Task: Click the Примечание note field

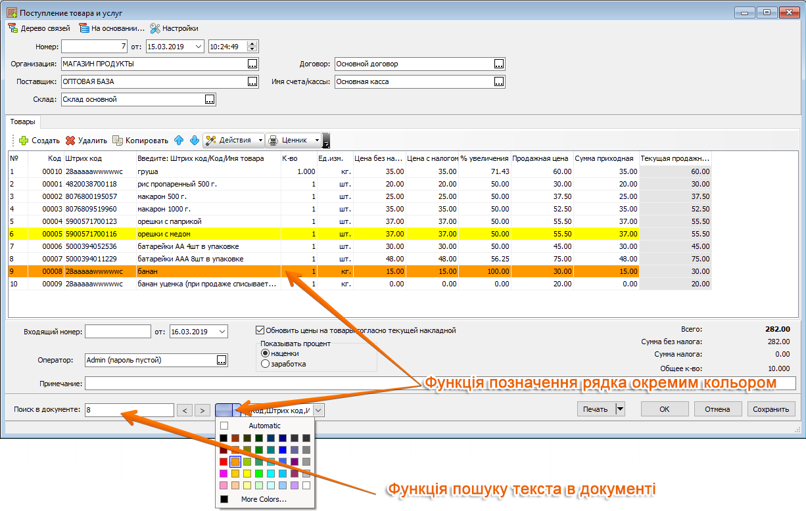Action: tap(440, 383)
